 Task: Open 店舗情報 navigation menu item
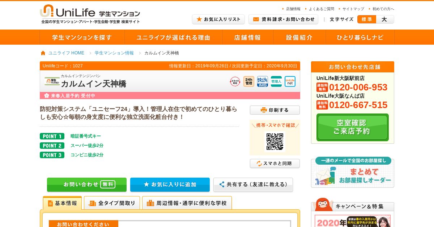point(247,37)
